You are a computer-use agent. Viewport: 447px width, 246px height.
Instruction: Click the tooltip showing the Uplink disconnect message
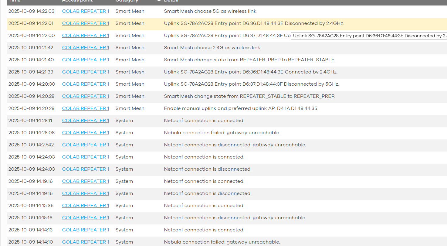(x=369, y=36)
